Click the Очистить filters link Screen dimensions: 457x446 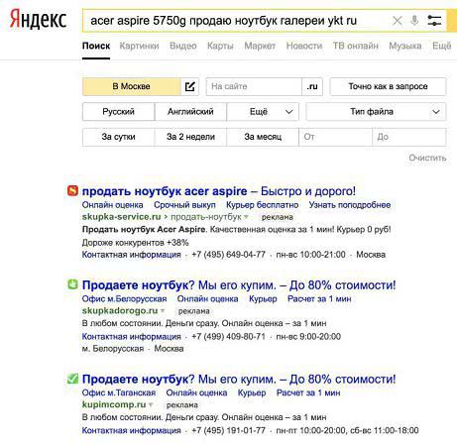point(427,158)
